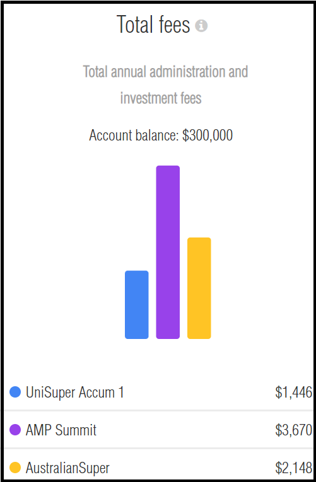The image size is (316, 482).
Task: Click the yellow AustralianSuper bar
Action: pos(199,288)
